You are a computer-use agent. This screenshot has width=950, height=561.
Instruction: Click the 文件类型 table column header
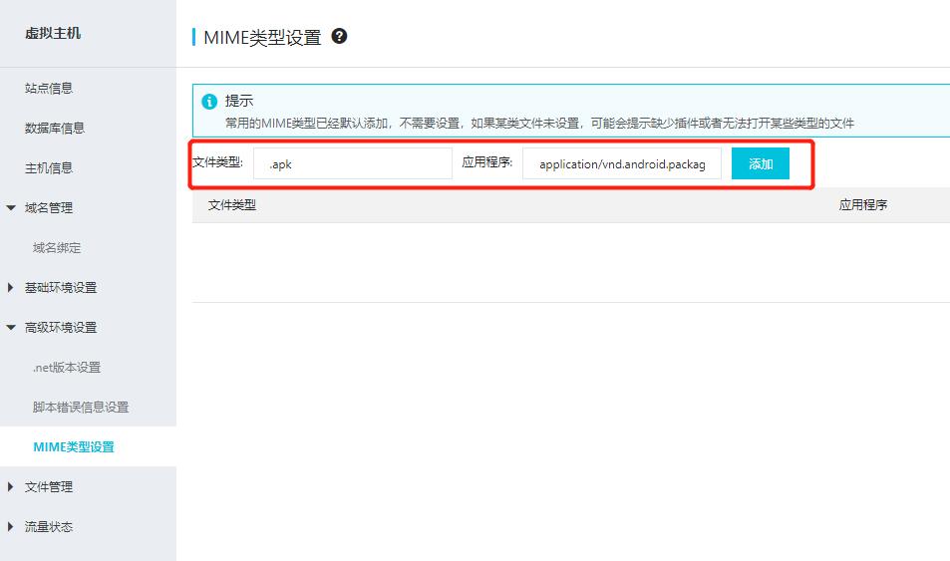232,205
